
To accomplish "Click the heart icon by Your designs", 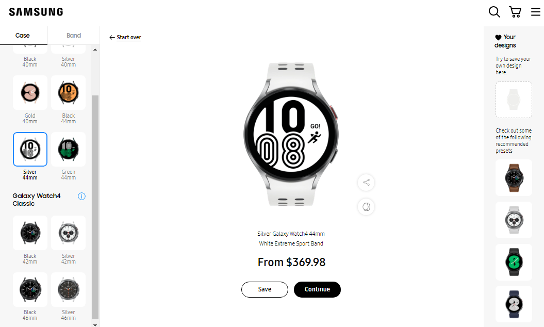I will coord(498,37).
